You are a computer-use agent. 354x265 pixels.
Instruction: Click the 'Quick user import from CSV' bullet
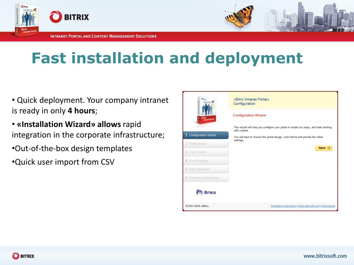click(63, 162)
